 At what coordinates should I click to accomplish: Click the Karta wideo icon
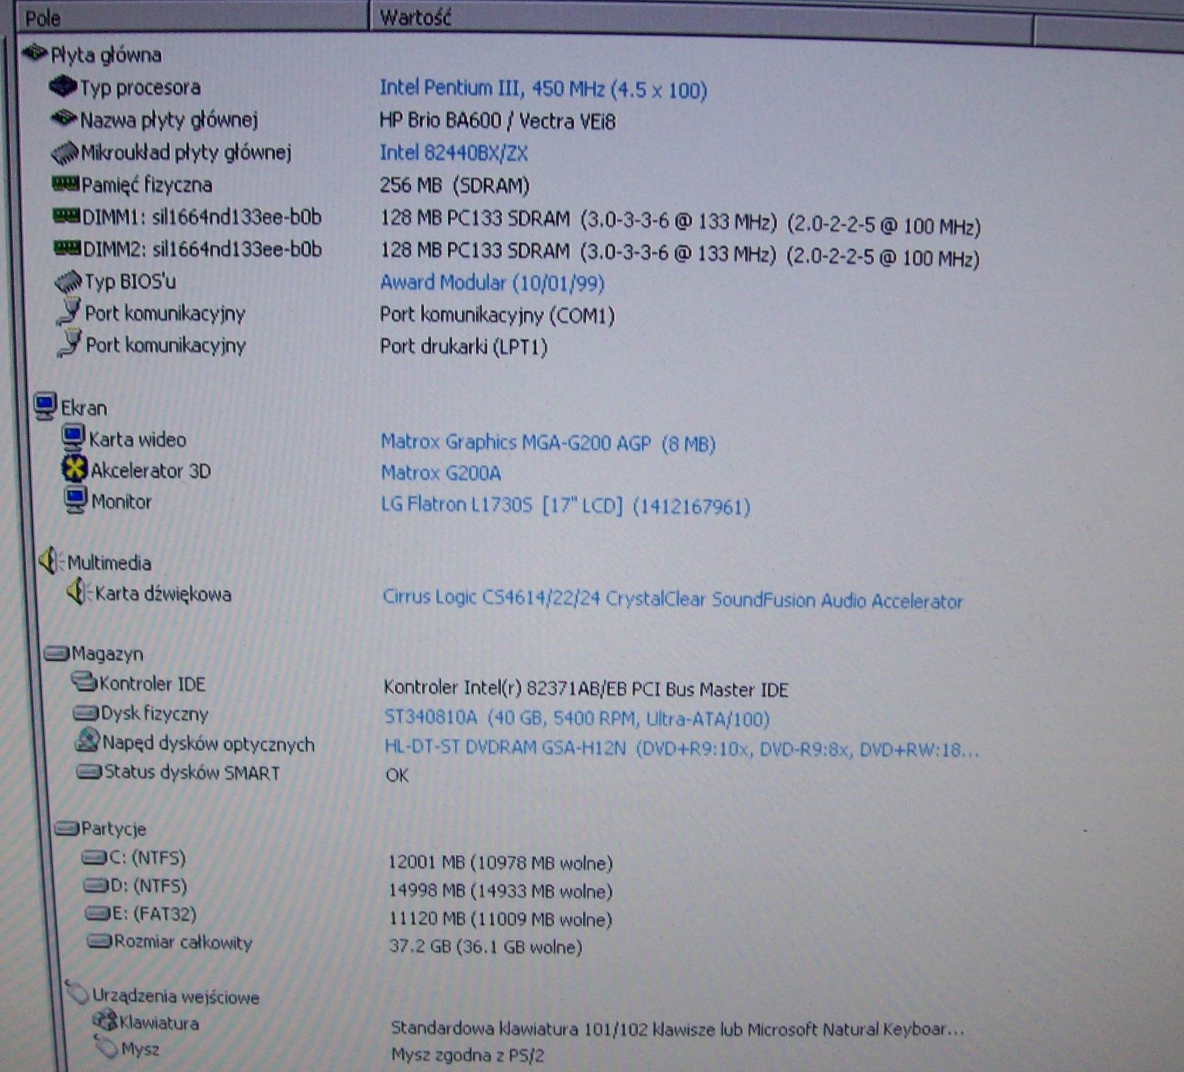pos(73,438)
